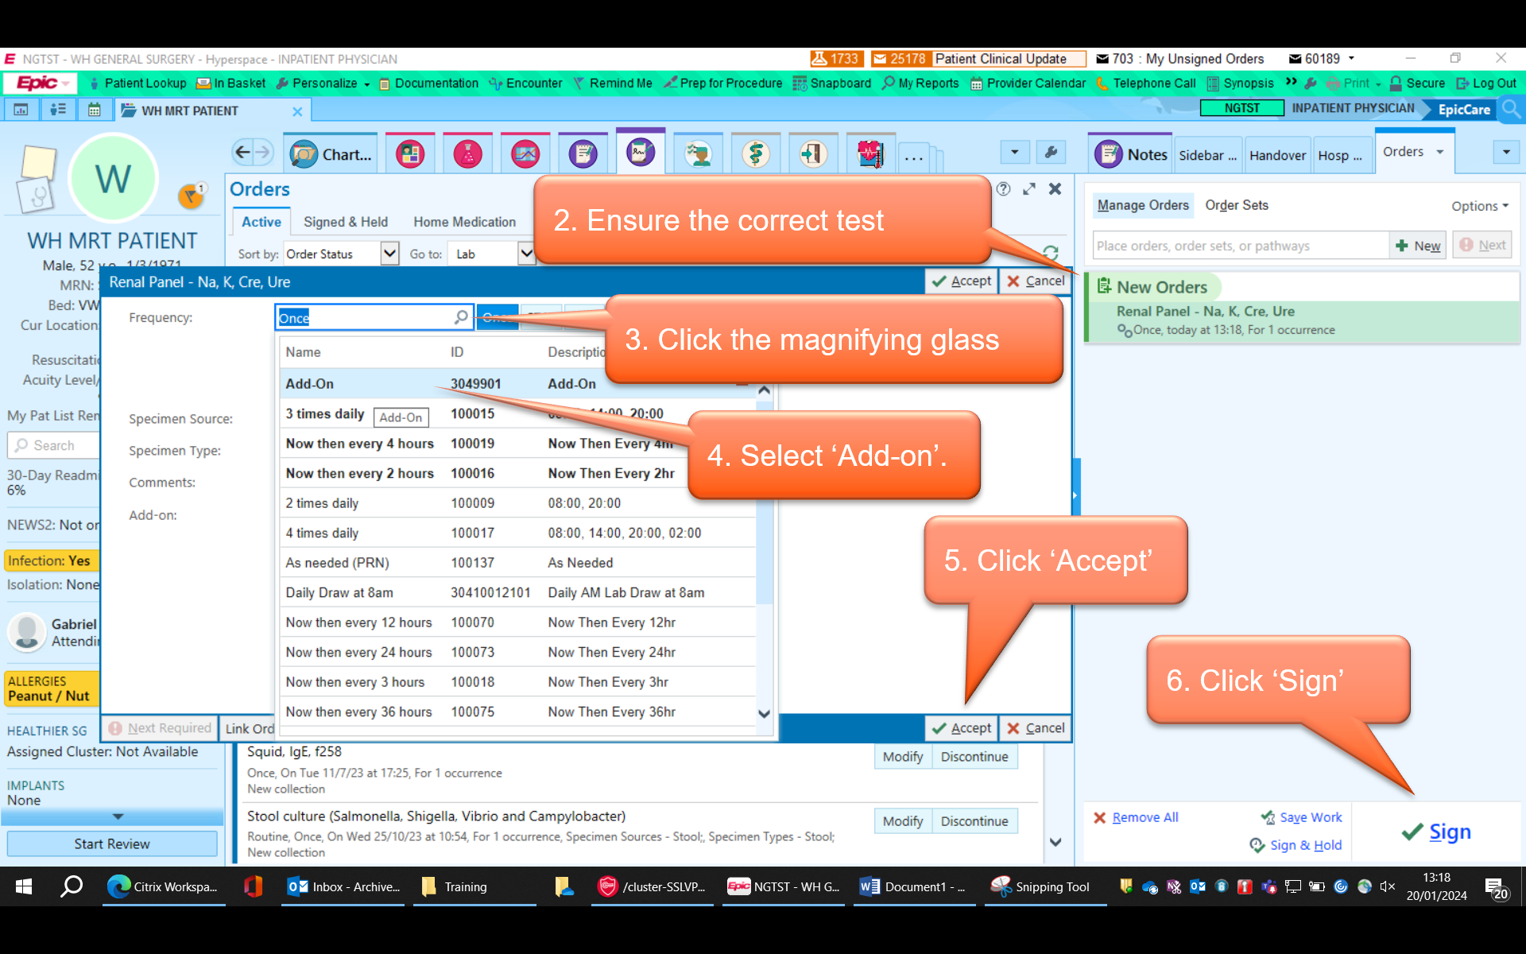The width and height of the screenshot is (1526, 954).
Task: Click the frequency magnifying glass icon
Action: [461, 317]
